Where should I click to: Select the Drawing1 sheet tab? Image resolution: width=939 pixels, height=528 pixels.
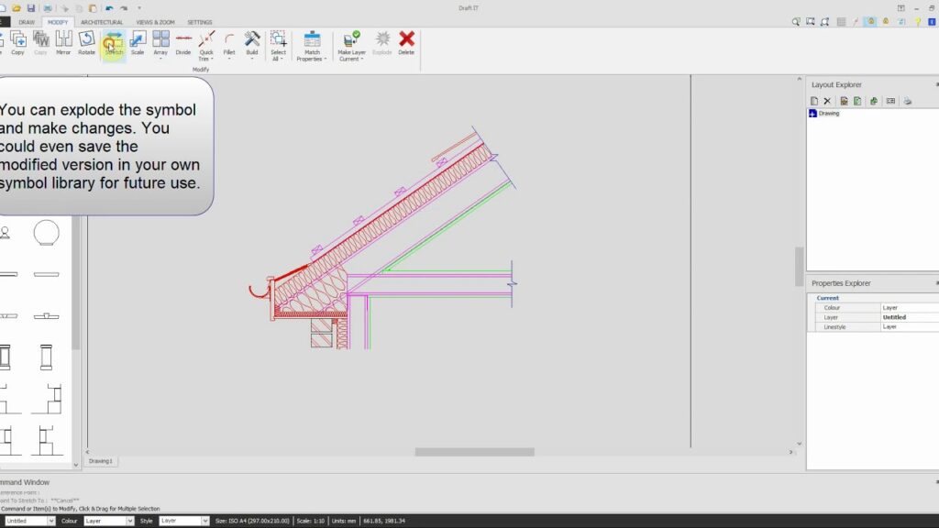coord(101,461)
